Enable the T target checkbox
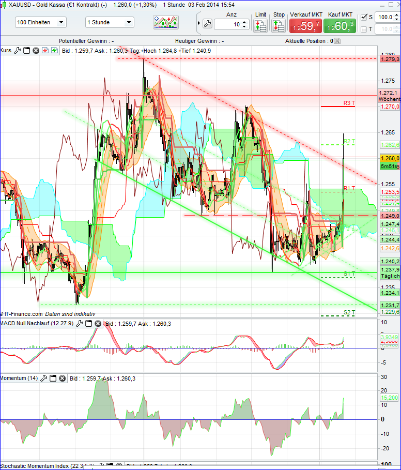Image resolution: width=401 pixels, height=470 pixels. 364,29
